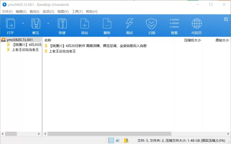The image size is (231, 144).
Task: Maximize the Bandizip window
Action: [211, 5]
